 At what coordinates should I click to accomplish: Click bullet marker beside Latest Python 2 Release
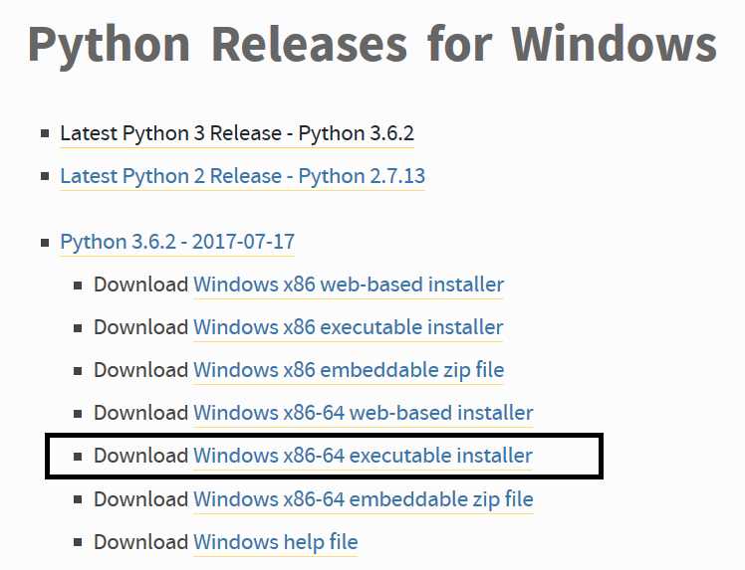pos(45,176)
